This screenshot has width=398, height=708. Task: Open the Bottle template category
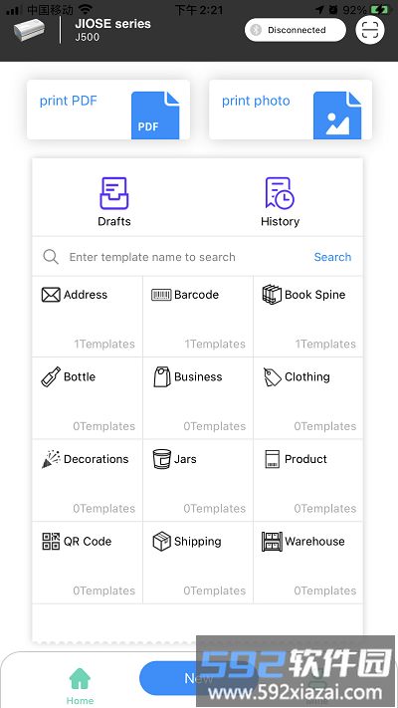pos(88,398)
